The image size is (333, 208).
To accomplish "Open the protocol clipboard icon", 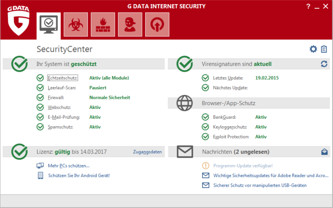I will (x=324, y=49).
